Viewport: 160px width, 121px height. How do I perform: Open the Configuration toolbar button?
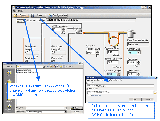(x=58, y=15)
